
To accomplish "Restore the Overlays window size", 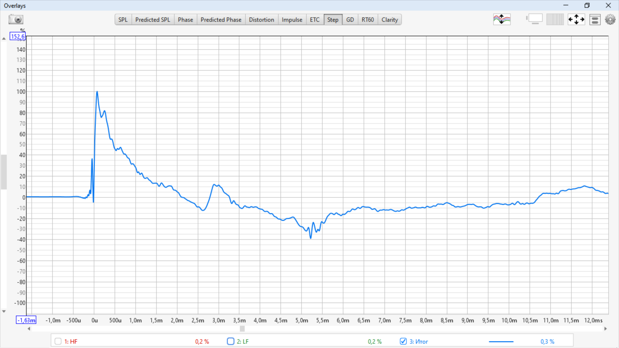I will click(x=587, y=5).
